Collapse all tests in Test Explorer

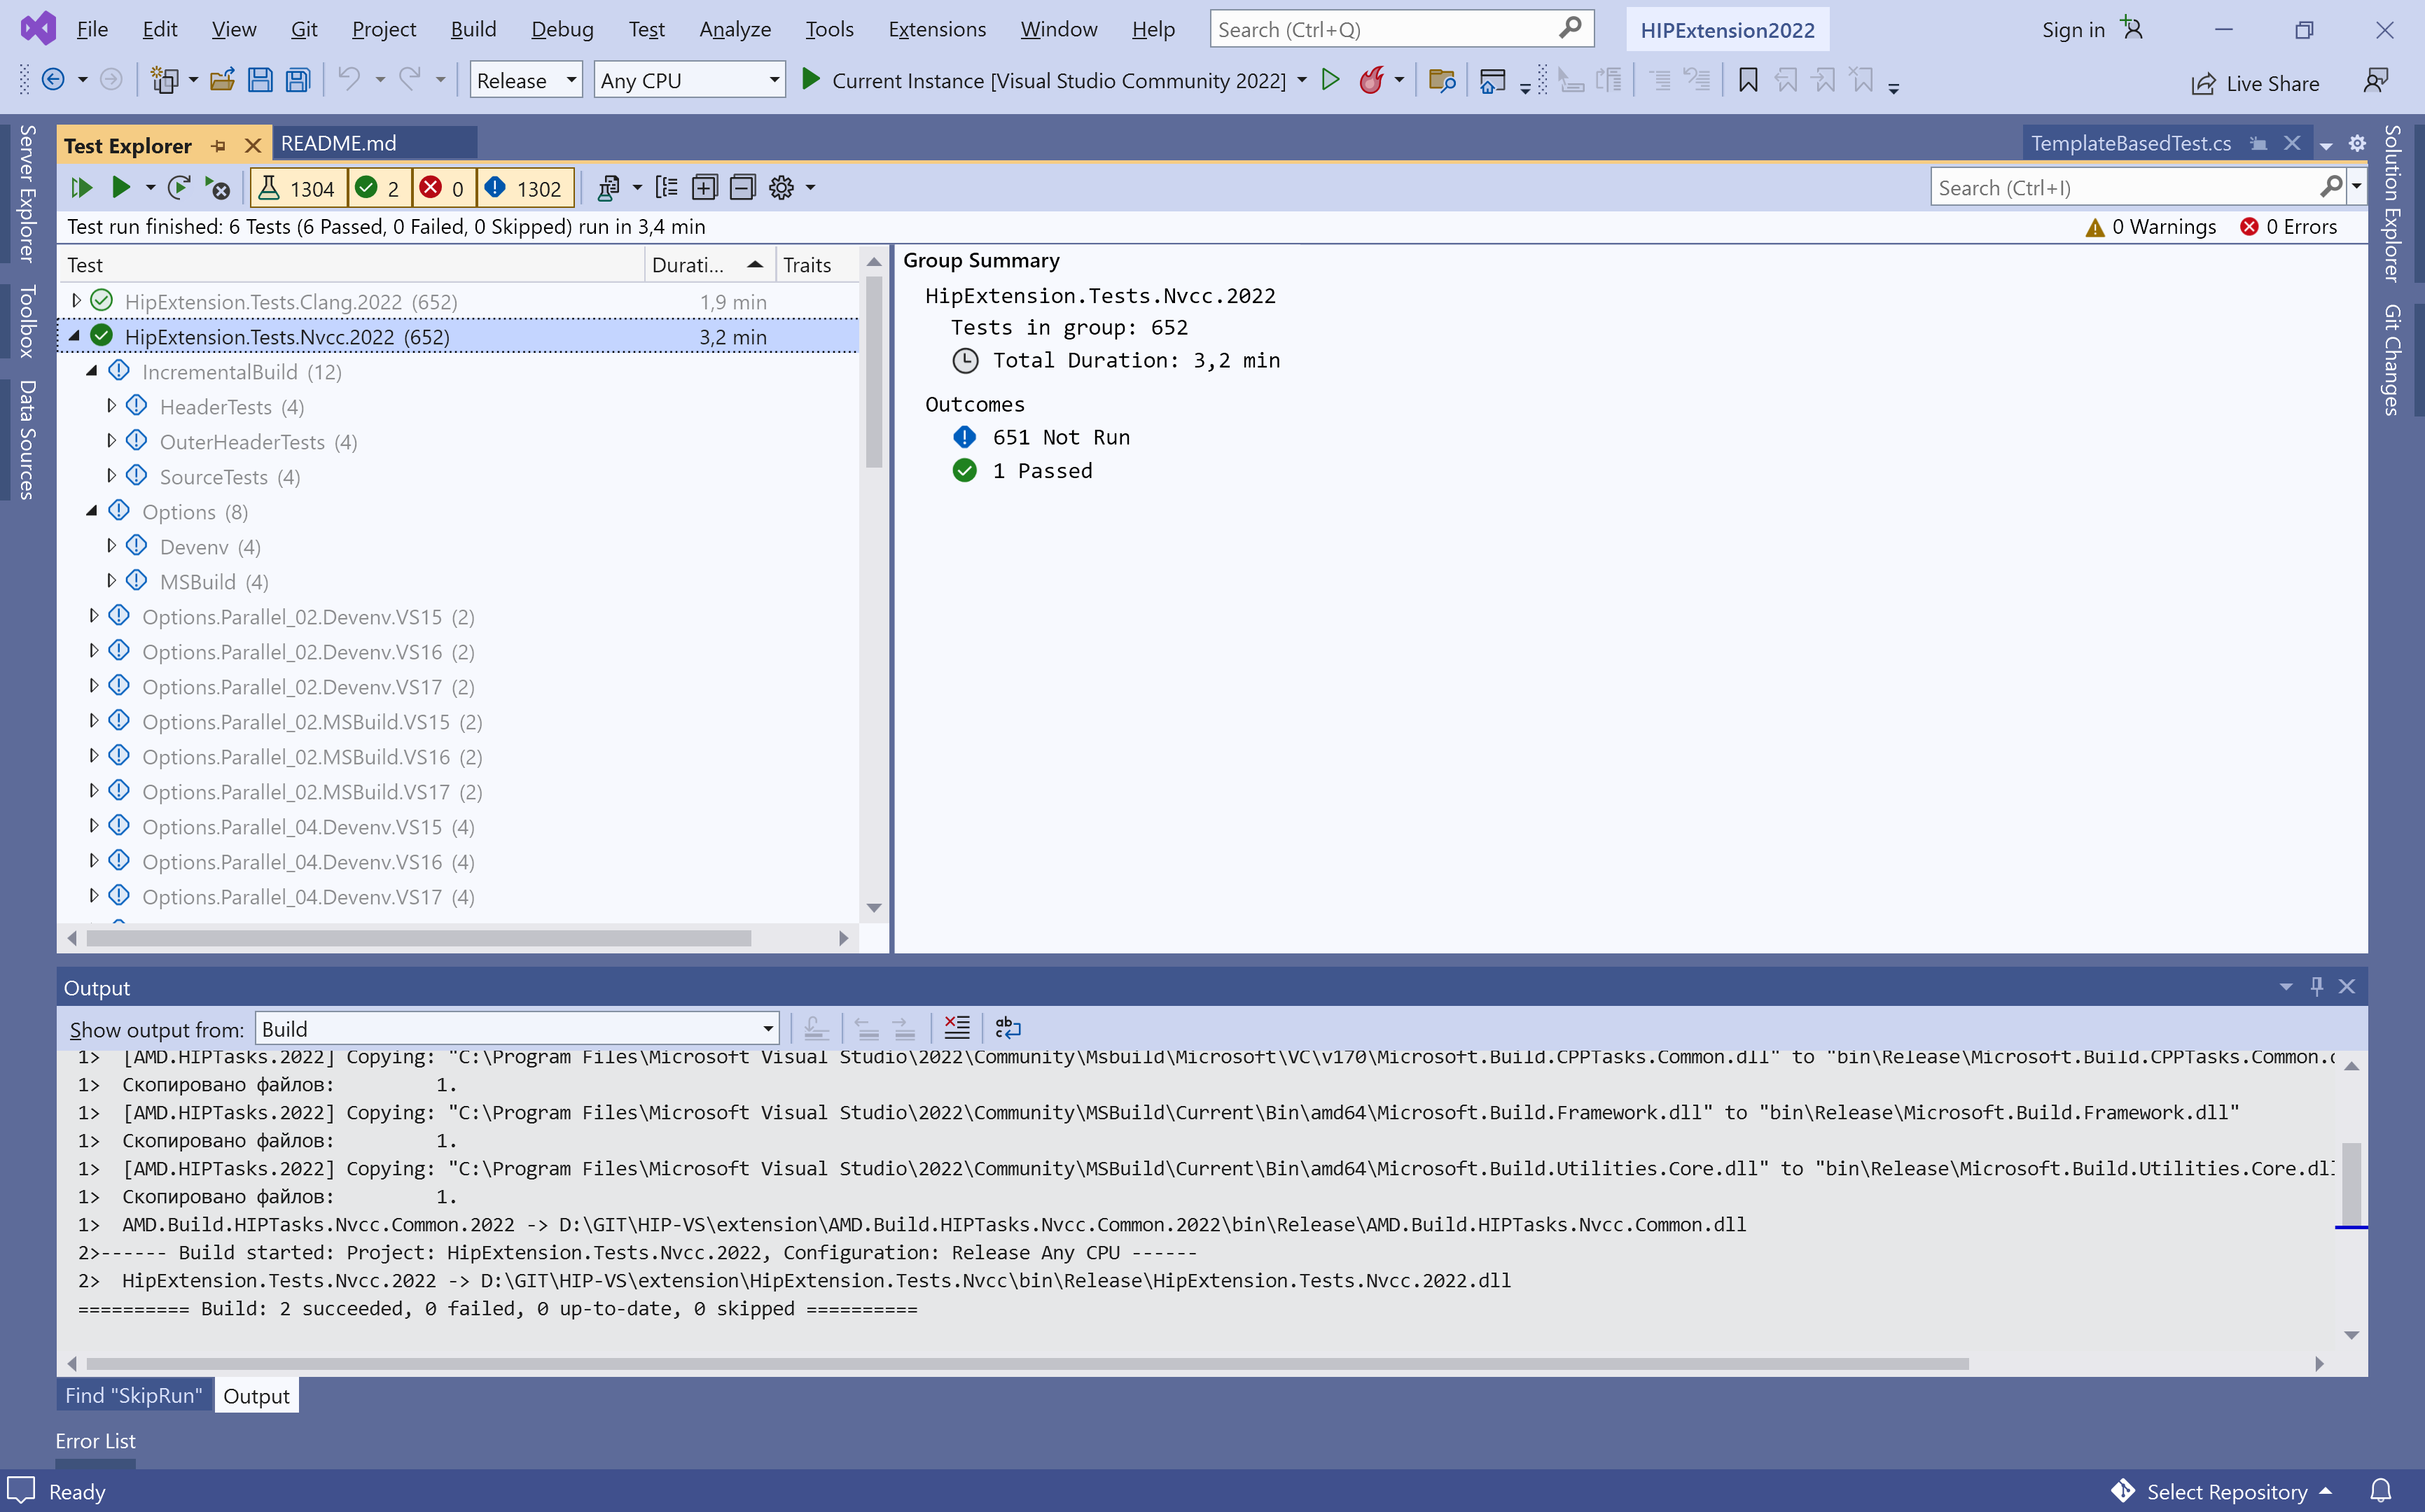(x=742, y=188)
